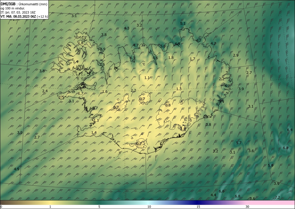Click the 'og 100 m vindur.' legend line
Viewport: 295px width, 209px height.
pos(13,8)
